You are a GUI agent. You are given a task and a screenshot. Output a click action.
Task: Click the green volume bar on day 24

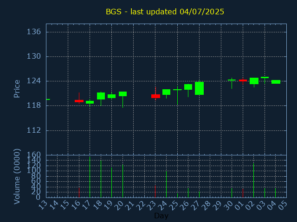166,184
